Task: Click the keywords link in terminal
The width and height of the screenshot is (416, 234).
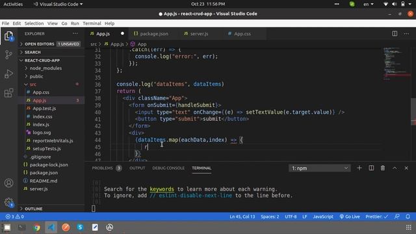Action: click(x=162, y=189)
